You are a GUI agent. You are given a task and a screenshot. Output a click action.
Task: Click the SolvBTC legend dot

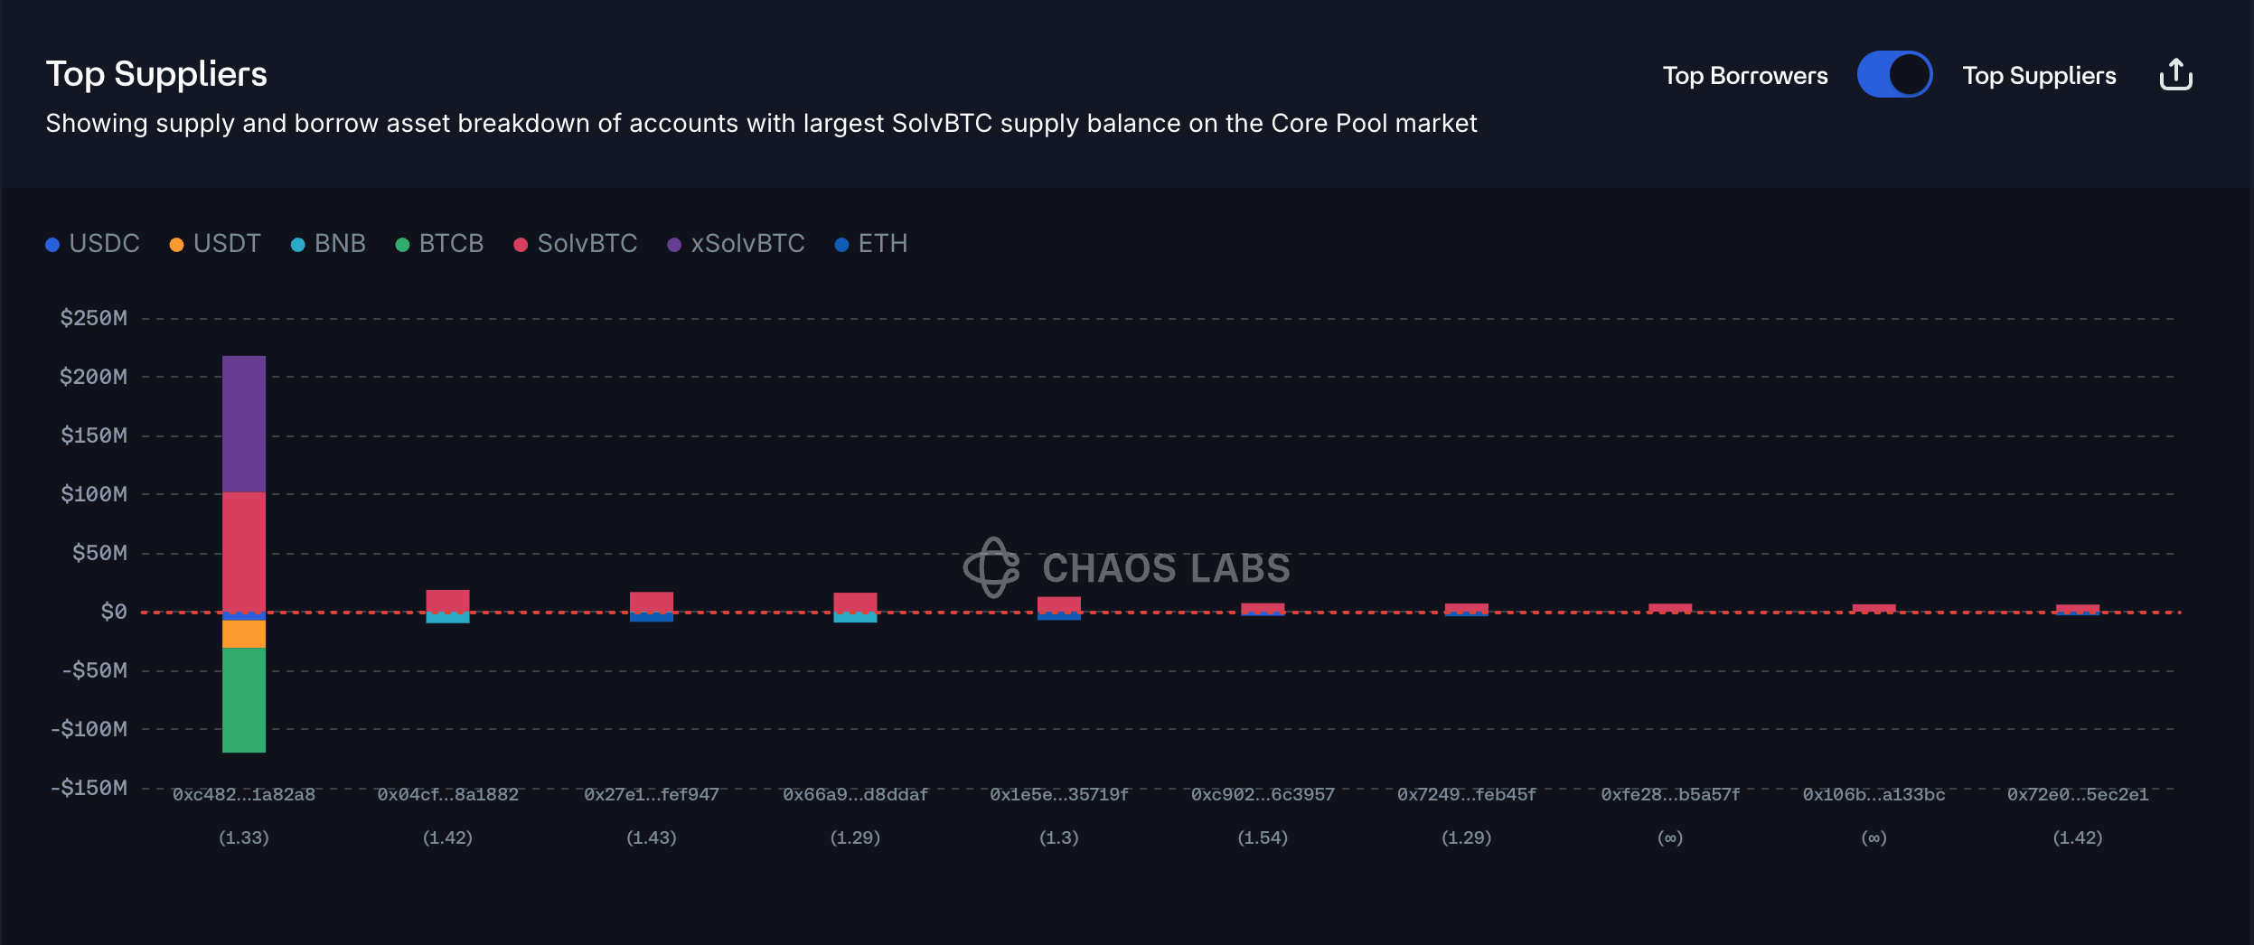coord(521,245)
